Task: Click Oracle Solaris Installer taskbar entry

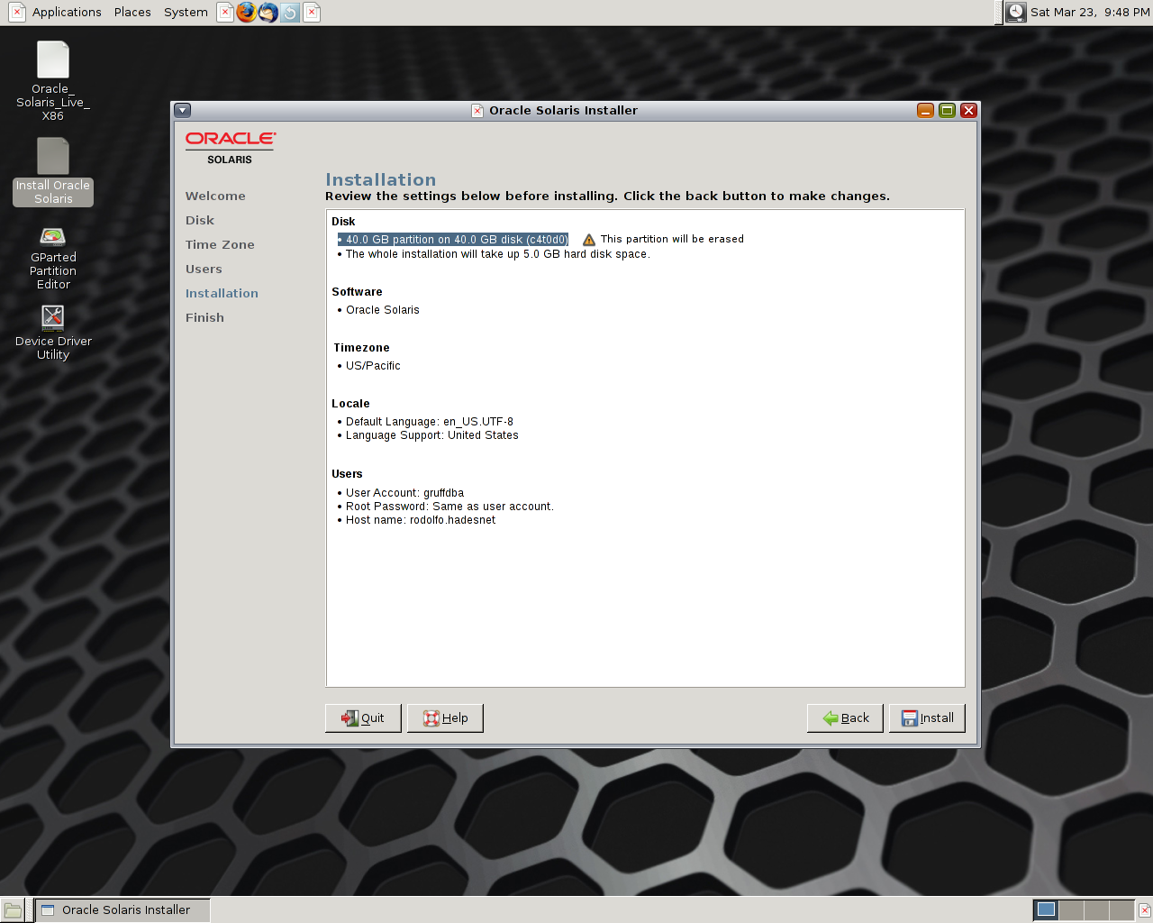Action: pos(123,910)
